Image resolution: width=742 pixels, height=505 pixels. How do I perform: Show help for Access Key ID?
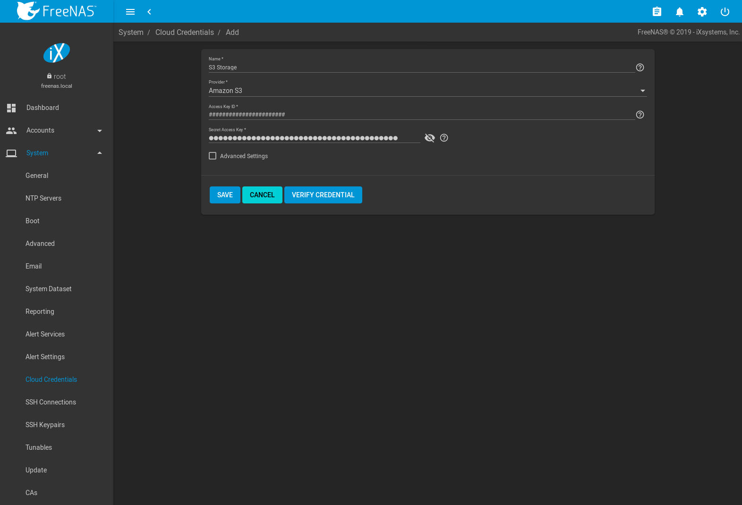[640, 115]
